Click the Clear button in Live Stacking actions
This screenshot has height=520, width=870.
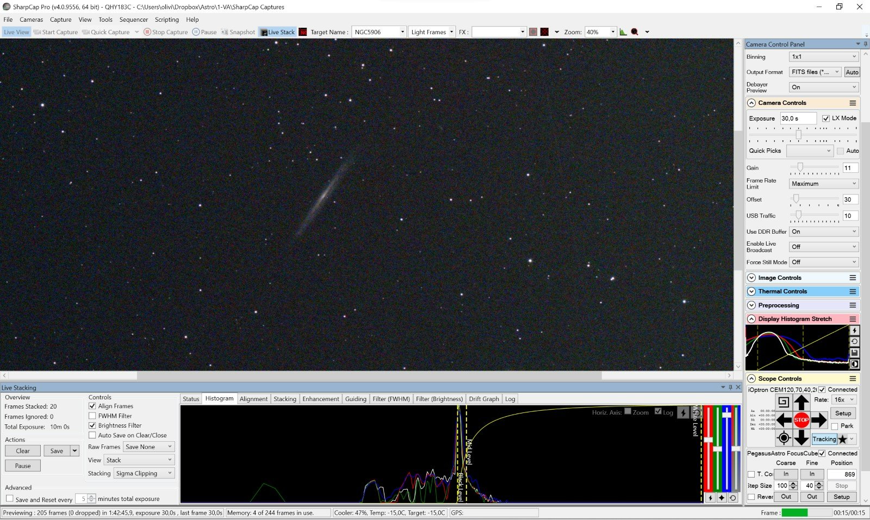tap(23, 451)
